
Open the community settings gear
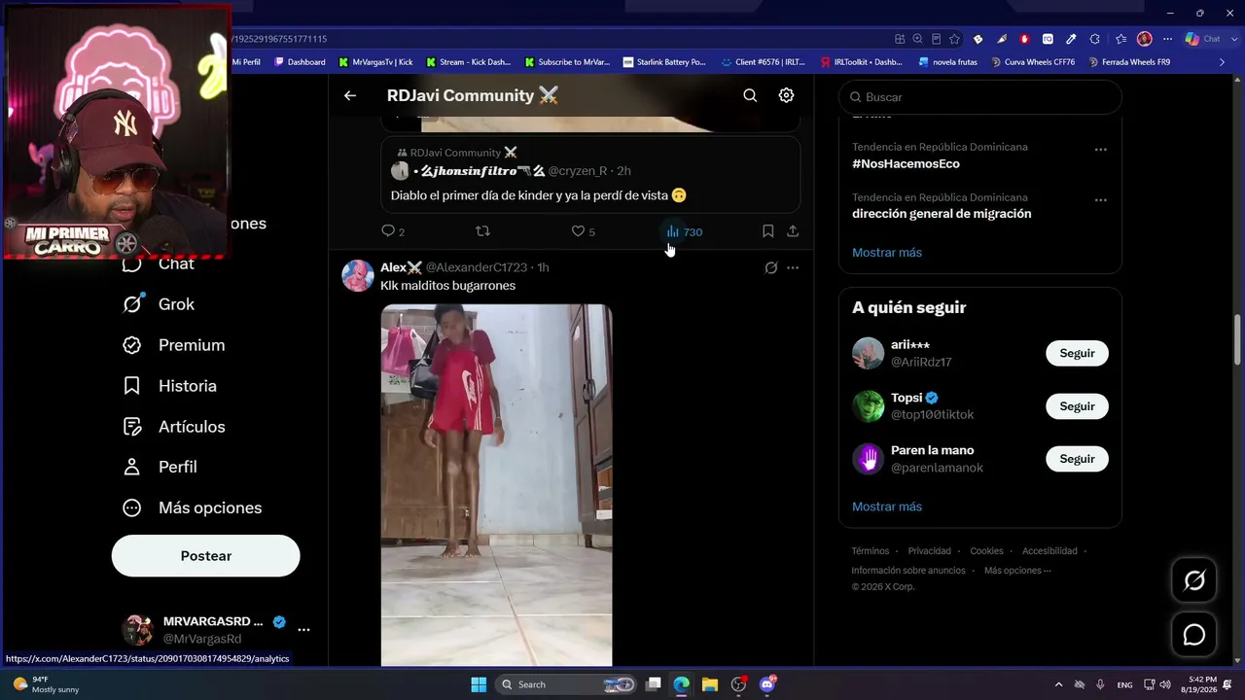[x=786, y=95]
